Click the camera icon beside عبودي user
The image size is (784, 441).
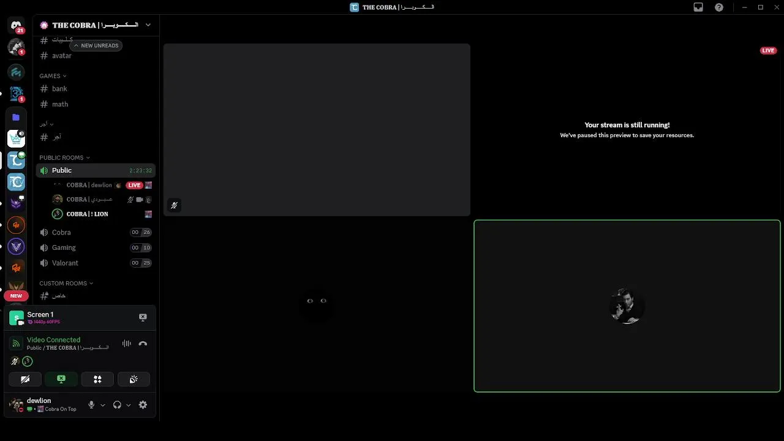click(140, 200)
